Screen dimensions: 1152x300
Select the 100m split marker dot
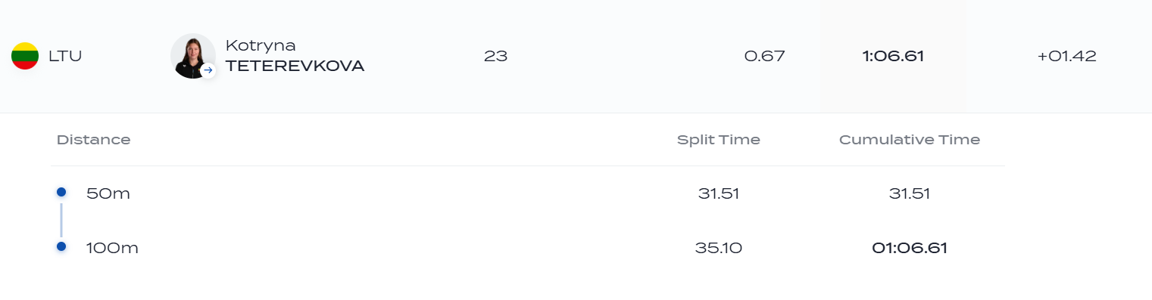pyautogui.click(x=61, y=246)
